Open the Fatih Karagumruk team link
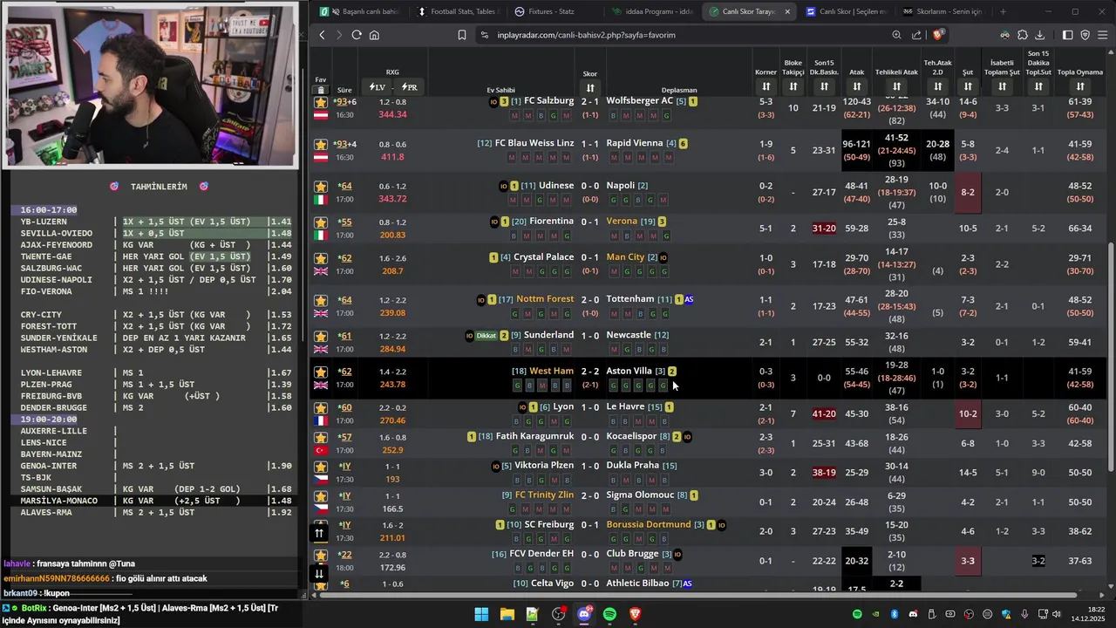Image resolution: width=1116 pixels, height=628 pixels. coord(534,436)
